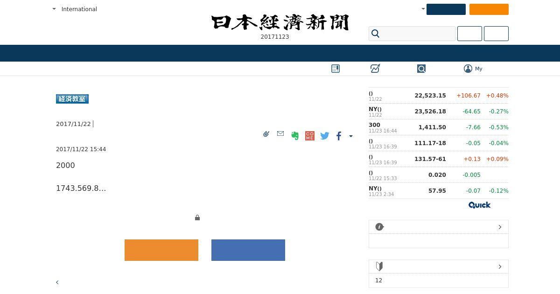
Task: Click the beginner mark icon in sidebar
Action: point(379,266)
